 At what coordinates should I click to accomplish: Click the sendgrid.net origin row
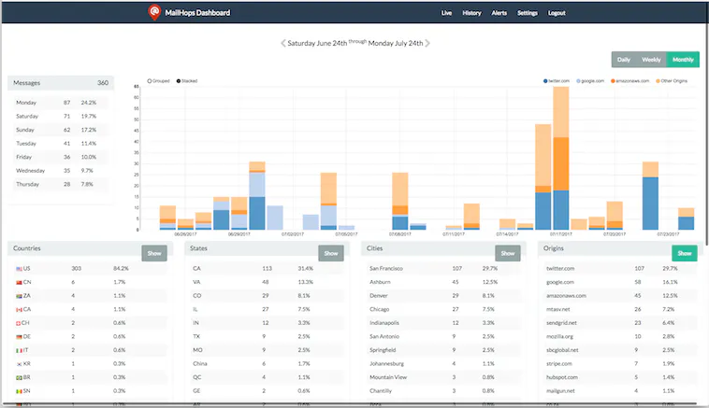coord(620,323)
